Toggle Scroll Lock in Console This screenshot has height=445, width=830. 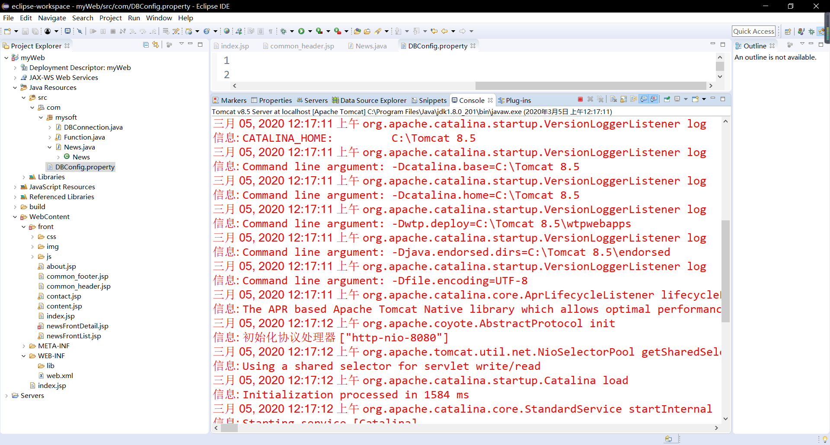(623, 99)
